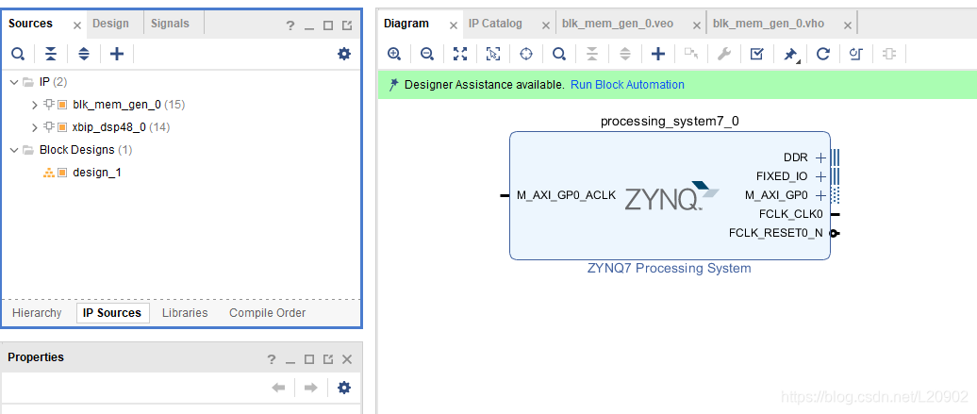
Task: Select the Compile Order view tab
Action: pyautogui.click(x=267, y=313)
